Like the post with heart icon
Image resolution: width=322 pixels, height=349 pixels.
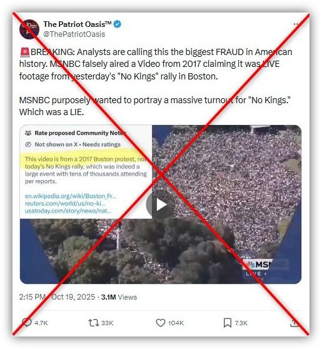coord(160,323)
